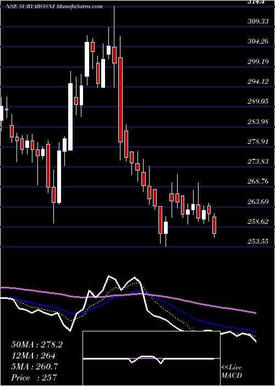Click the 5MA : 260.7 readout
Viewport: 275px width, 386px height.
pos(35,367)
